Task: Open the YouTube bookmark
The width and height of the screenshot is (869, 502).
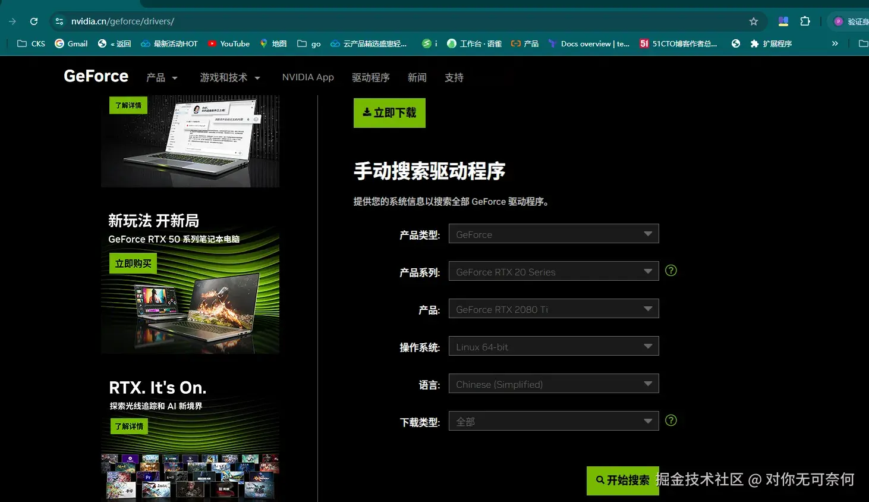Action: [229, 43]
